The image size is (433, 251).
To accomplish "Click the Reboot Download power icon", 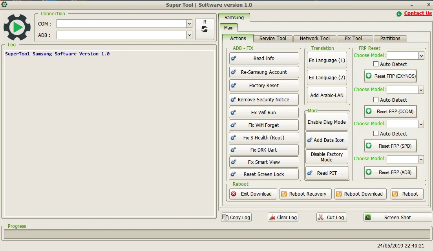I will tap(339, 194).
